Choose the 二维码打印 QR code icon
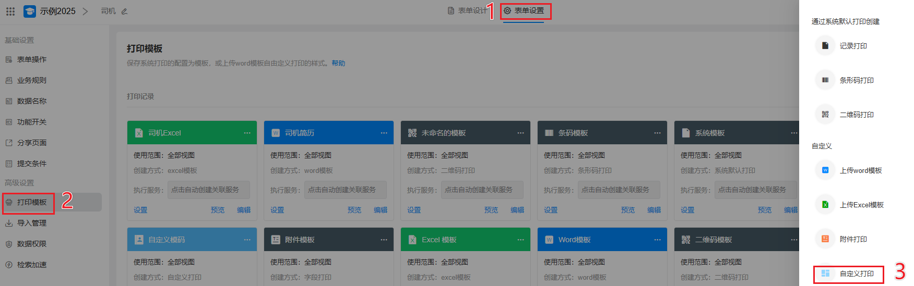 coord(825,115)
